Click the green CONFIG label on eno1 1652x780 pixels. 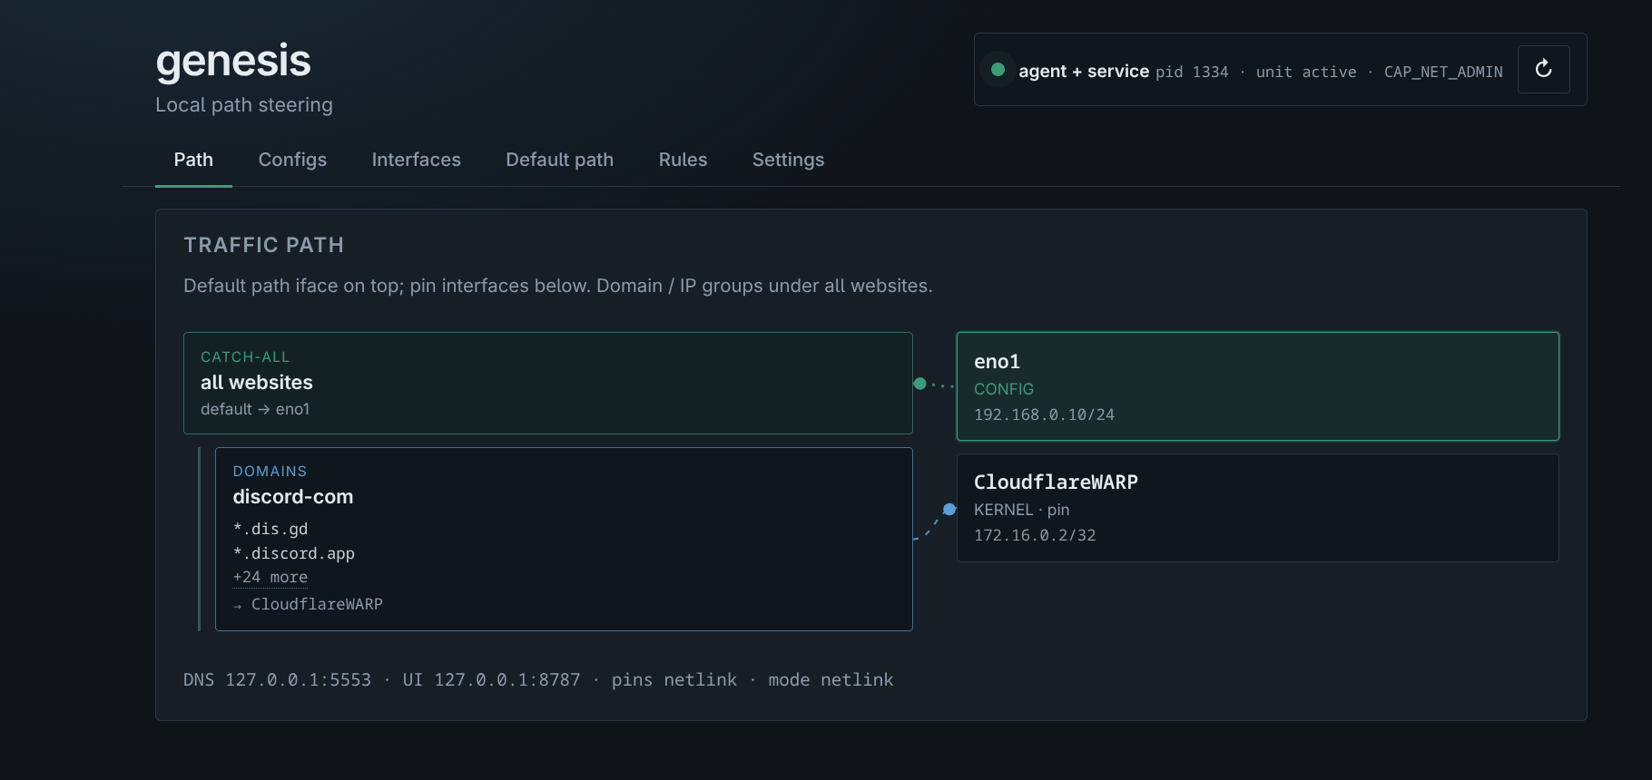[1004, 389]
